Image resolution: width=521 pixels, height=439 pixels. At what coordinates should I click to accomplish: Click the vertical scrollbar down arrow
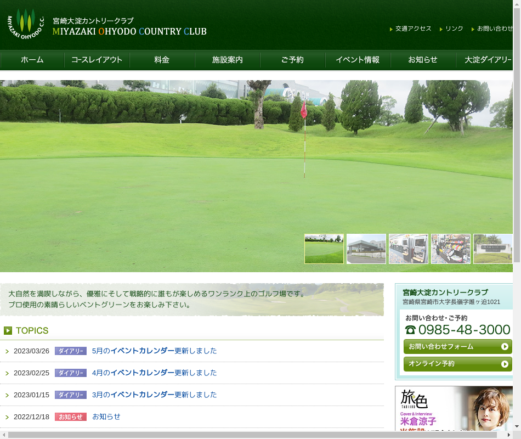pos(517,426)
